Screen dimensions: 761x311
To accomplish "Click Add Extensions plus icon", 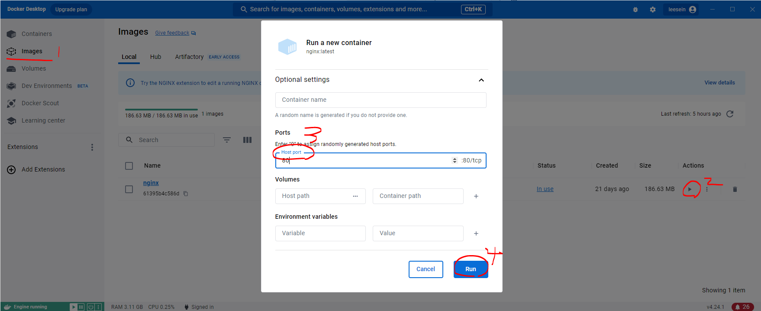I will [x=12, y=170].
